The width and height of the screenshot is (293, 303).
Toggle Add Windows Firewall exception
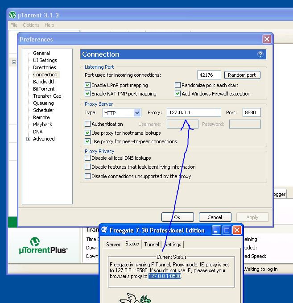click(x=177, y=94)
